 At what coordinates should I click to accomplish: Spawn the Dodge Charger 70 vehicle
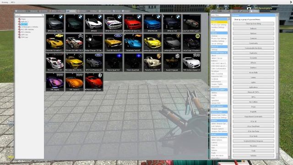94,43
